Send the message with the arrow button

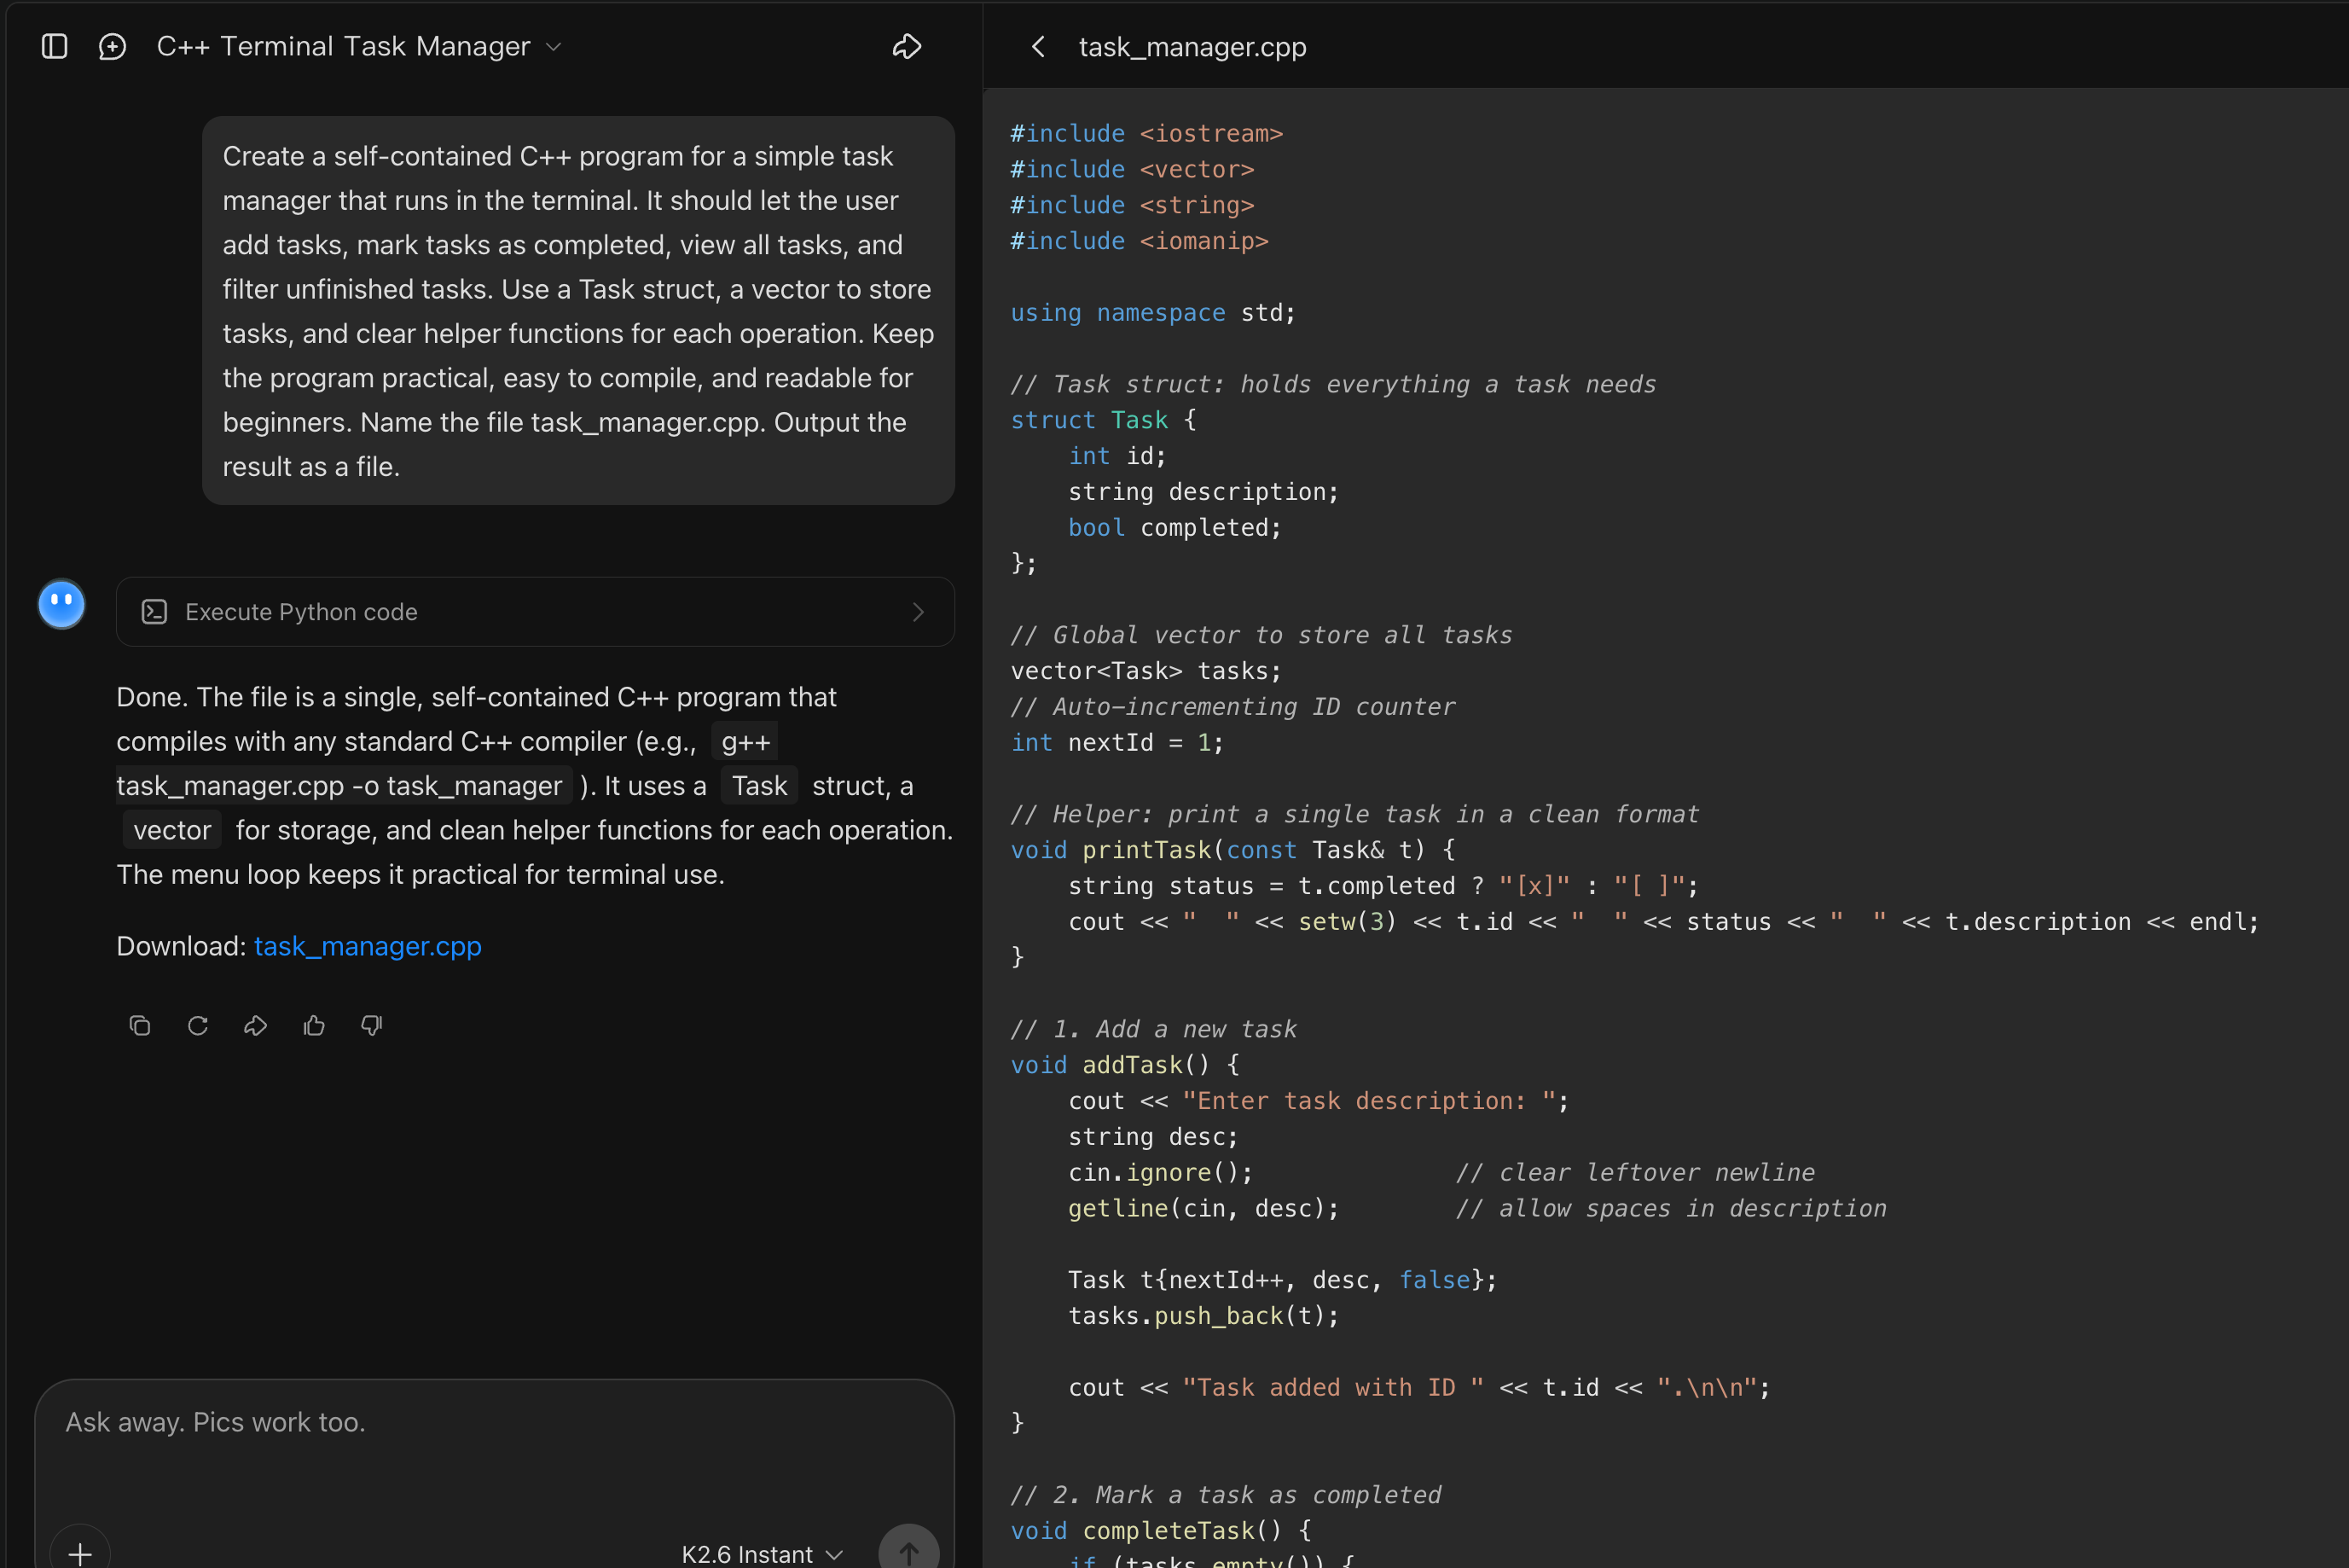[908, 1552]
